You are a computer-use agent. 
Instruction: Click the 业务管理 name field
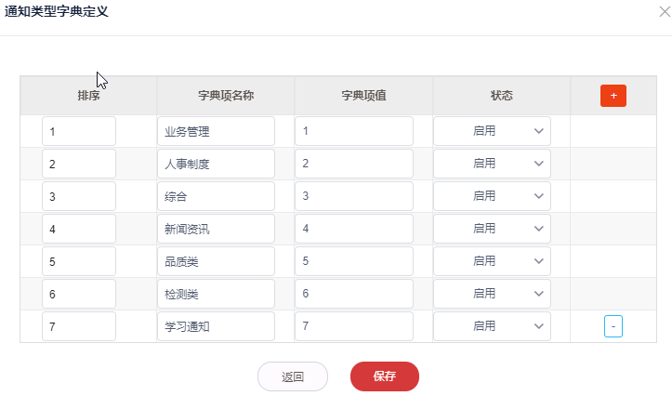[216, 131]
